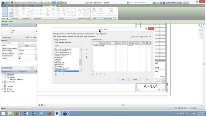206x116 pixels.
Task: Select the Modify | Label ribbon tab
Action: [x=50, y=6]
